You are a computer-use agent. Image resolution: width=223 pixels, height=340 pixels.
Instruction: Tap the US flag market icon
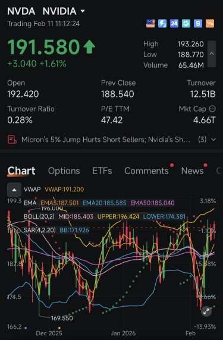(x=150, y=23)
